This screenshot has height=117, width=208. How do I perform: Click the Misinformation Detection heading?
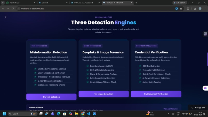(49, 52)
